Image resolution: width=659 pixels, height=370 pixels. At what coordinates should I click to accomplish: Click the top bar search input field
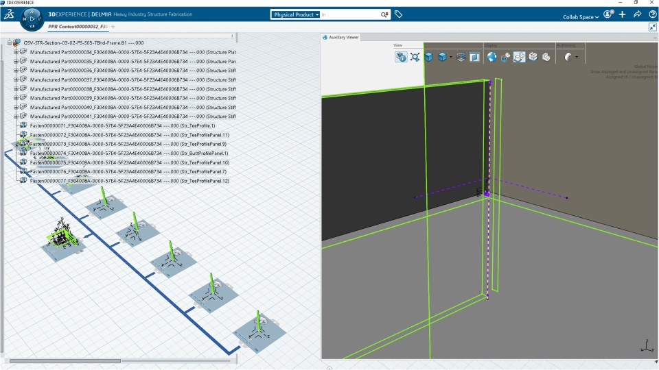pyautogui.click(x=350, y=14)
